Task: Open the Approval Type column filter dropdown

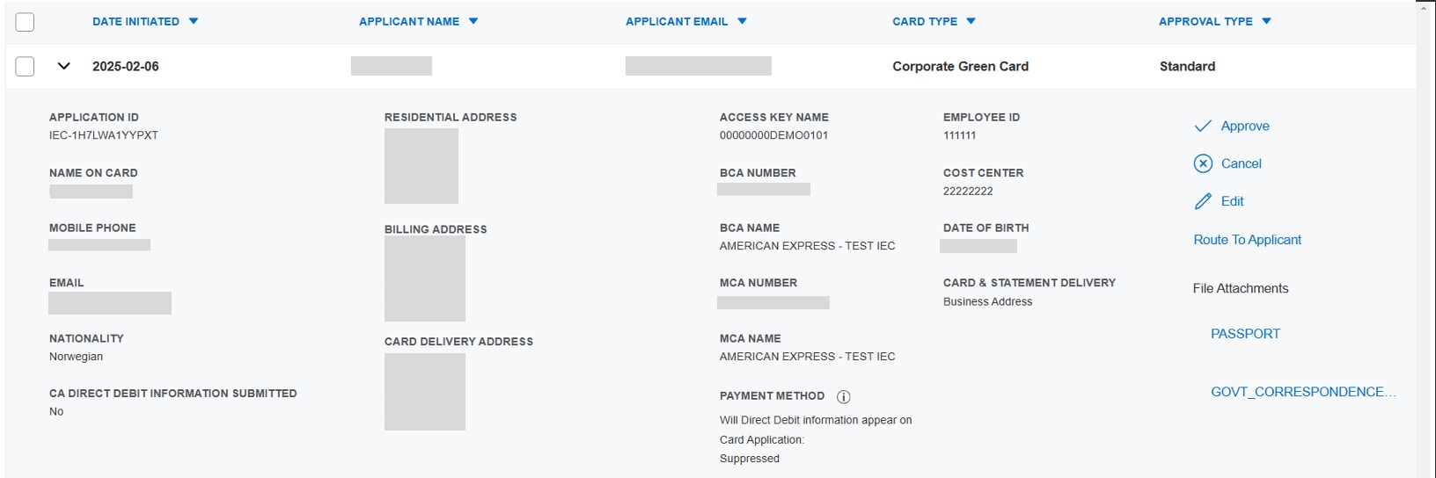Action: click(x=1266, y=22)
